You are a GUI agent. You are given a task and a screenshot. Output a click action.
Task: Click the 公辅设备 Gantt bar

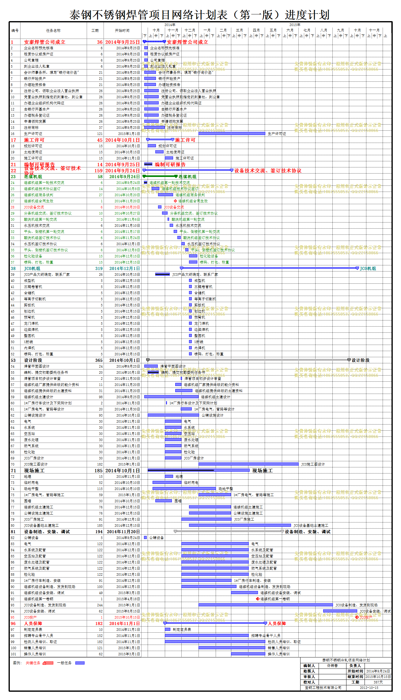pyautogui.click(x=146, y=537)
